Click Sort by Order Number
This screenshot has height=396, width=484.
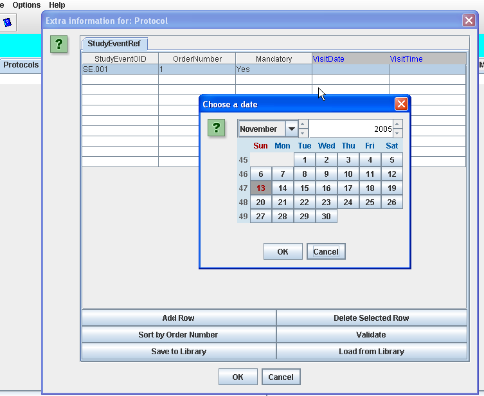(x=178, y=334)
